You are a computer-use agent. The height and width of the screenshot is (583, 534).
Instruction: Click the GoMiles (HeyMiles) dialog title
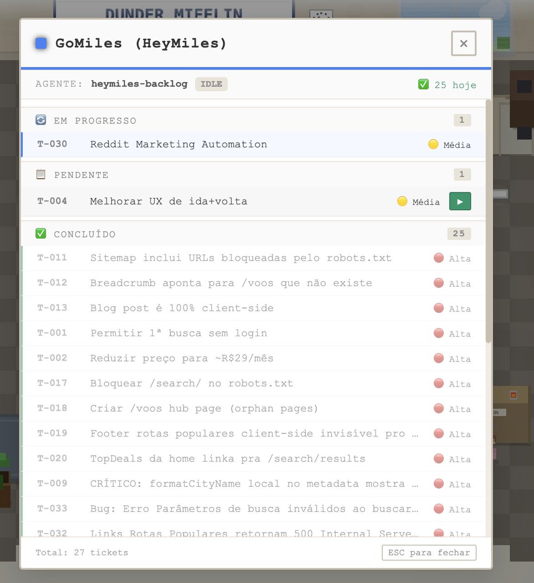(141, 43)
